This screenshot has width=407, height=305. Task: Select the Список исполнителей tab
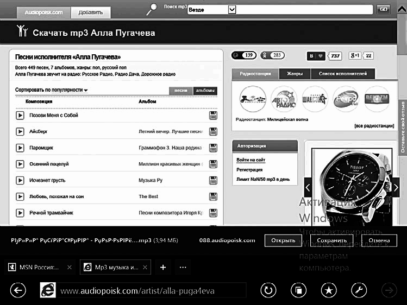tap(343, 74)
